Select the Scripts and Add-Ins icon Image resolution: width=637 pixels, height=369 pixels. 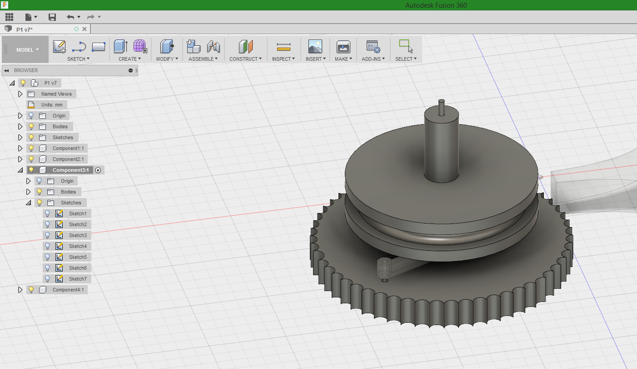click(x=373, y=47)
